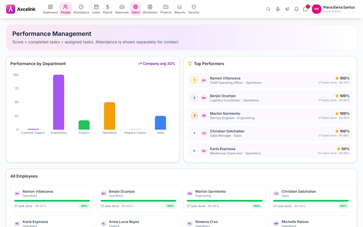The width and height of the screenshot is (363, 227).
Task: Open the Payroll nav item
Action: click(108, 9)
